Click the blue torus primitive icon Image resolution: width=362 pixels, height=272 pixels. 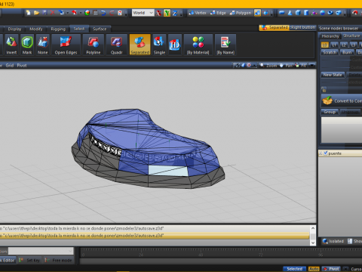click(330, 13)
